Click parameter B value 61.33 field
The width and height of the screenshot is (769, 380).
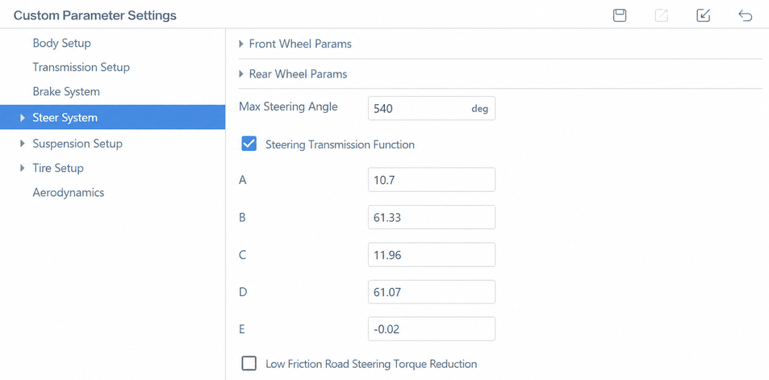coord(432,217)
